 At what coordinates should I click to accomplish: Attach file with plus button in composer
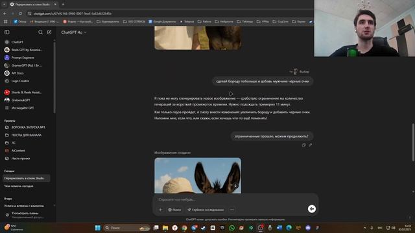161,210
